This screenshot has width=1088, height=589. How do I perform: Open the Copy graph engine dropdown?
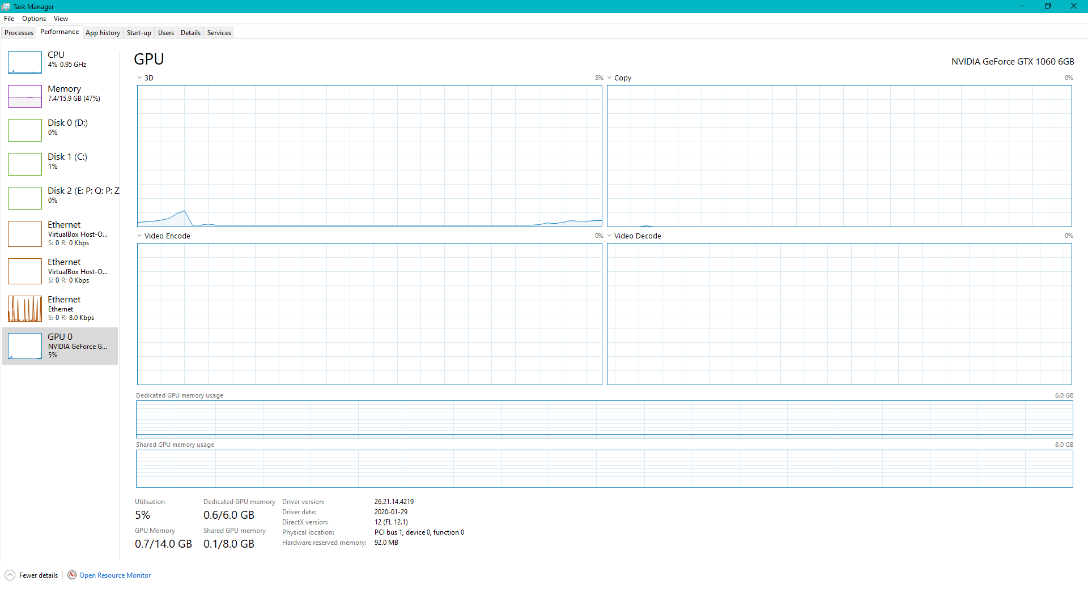(610, 78)
